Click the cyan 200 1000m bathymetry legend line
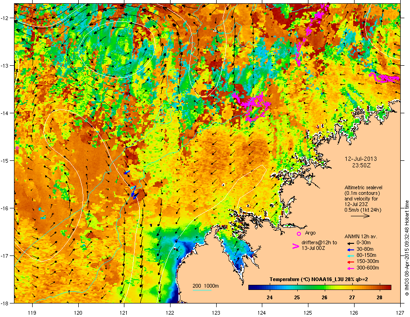The height and width of the screenshot is (317, 410). point(202,290)
